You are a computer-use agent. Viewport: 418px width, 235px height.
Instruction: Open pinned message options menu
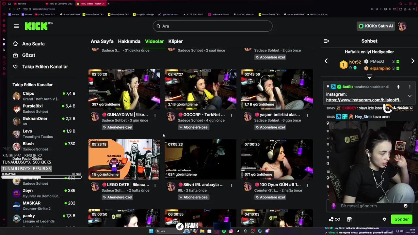410,87
